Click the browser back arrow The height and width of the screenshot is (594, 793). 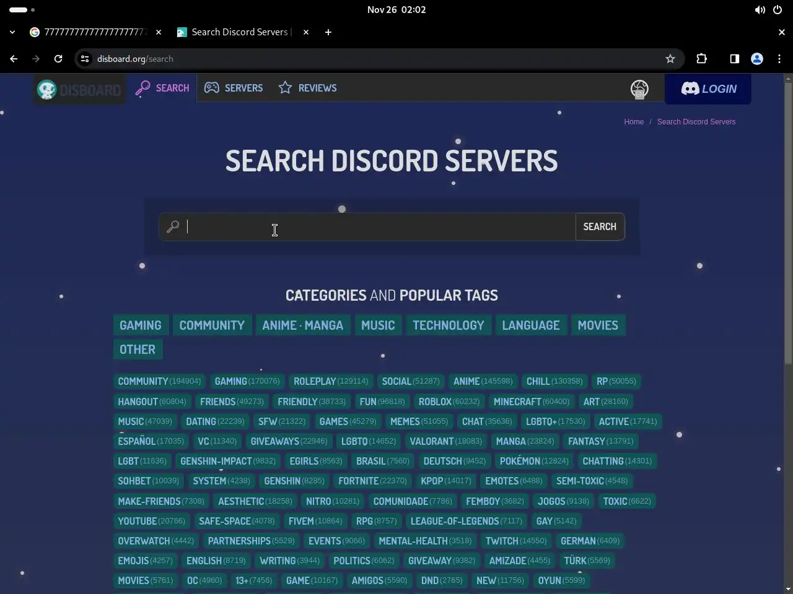[x=14, y=59]
